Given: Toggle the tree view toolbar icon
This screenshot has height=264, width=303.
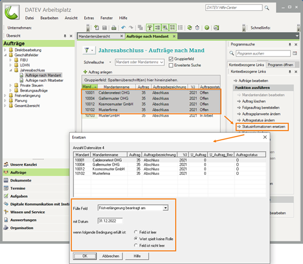Looking at the screenshot, I should coord(150,27).
